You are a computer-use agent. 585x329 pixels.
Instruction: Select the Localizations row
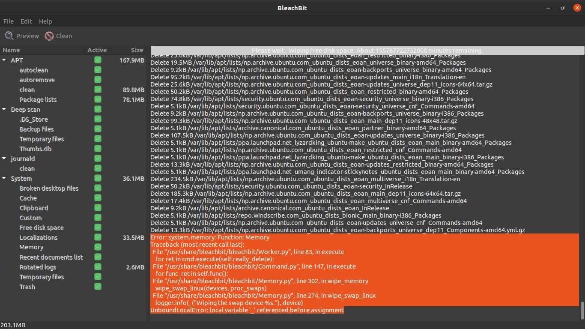73,237
